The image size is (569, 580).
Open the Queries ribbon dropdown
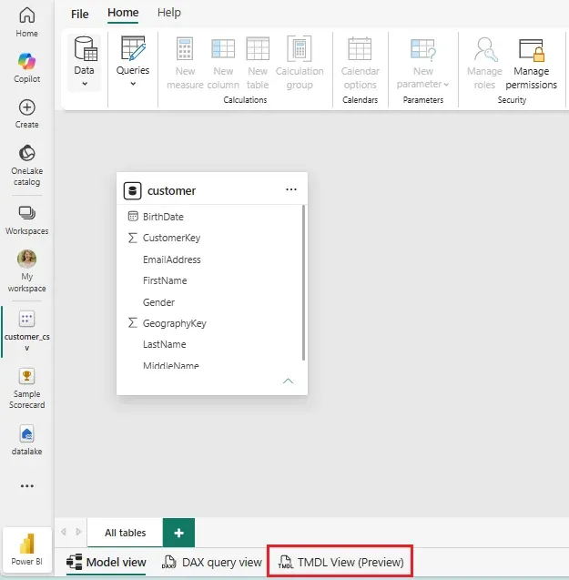coord(133,62)
